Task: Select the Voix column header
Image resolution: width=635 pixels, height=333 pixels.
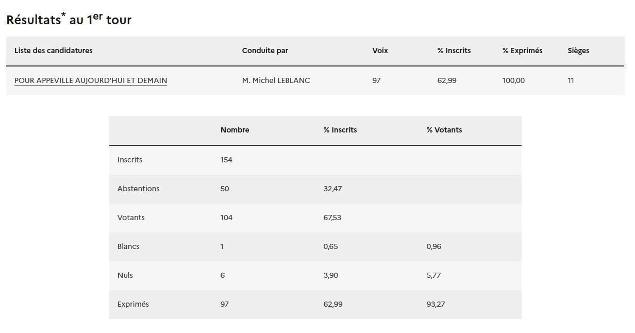Action: (380, 51)
